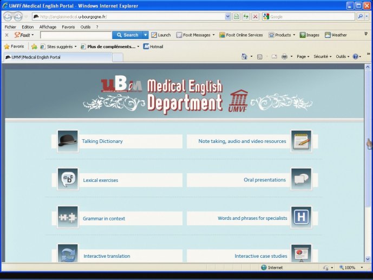Image resolution: width=373 pixels, height=280 pixels.
Task: Click the Home icon in command bar
Action: click(x=244, y=57)
